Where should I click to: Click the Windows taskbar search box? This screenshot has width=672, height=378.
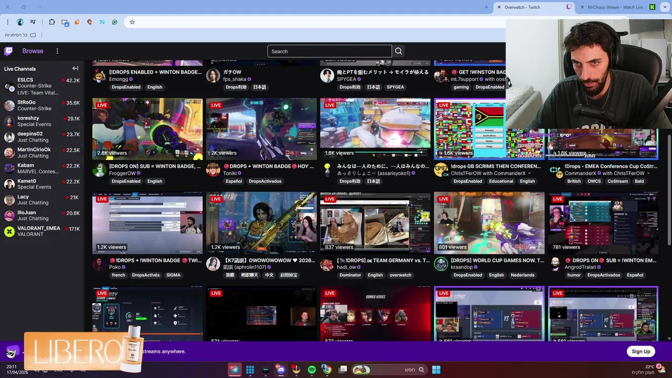[388, 370]
